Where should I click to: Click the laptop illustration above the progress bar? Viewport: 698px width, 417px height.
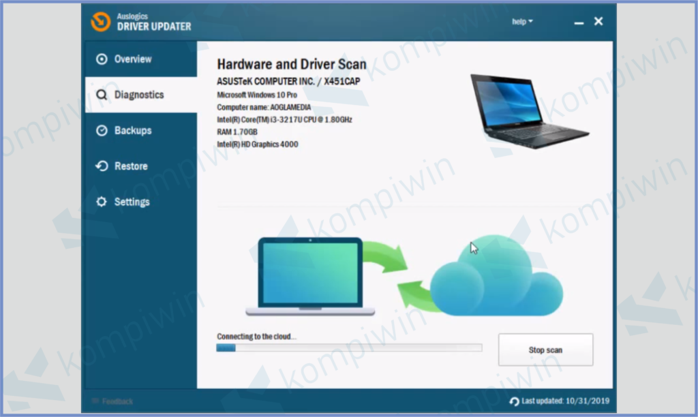(x=309, y=276)
